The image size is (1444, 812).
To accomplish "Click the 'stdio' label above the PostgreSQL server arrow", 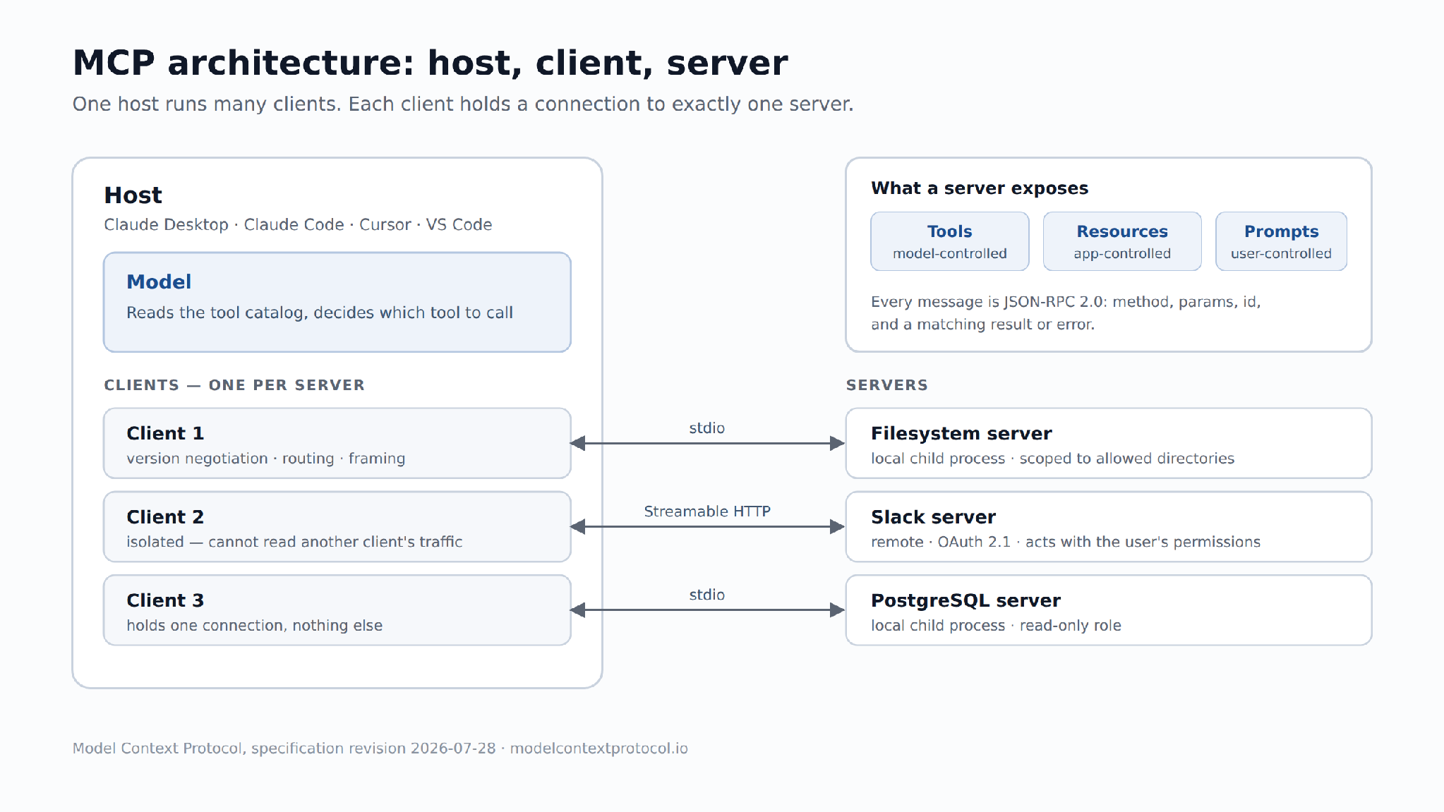I will point(707,595).
